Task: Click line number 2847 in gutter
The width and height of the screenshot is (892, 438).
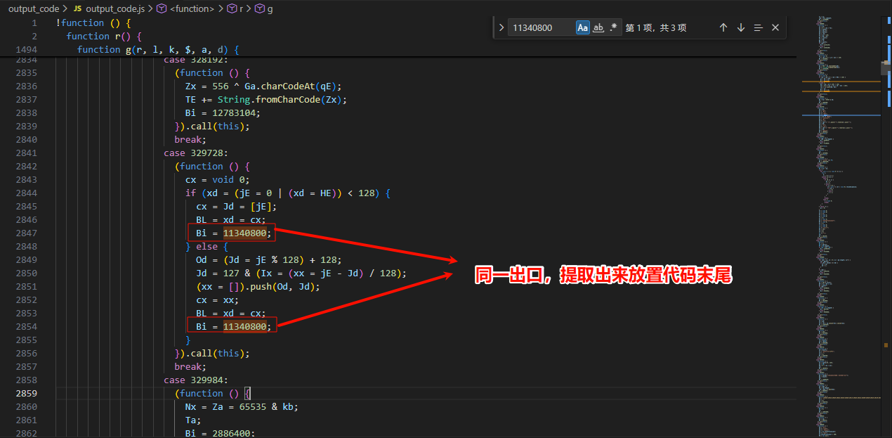Action: 26,233
